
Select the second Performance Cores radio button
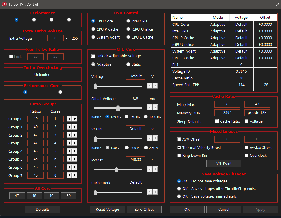click(x=60, y=92)
